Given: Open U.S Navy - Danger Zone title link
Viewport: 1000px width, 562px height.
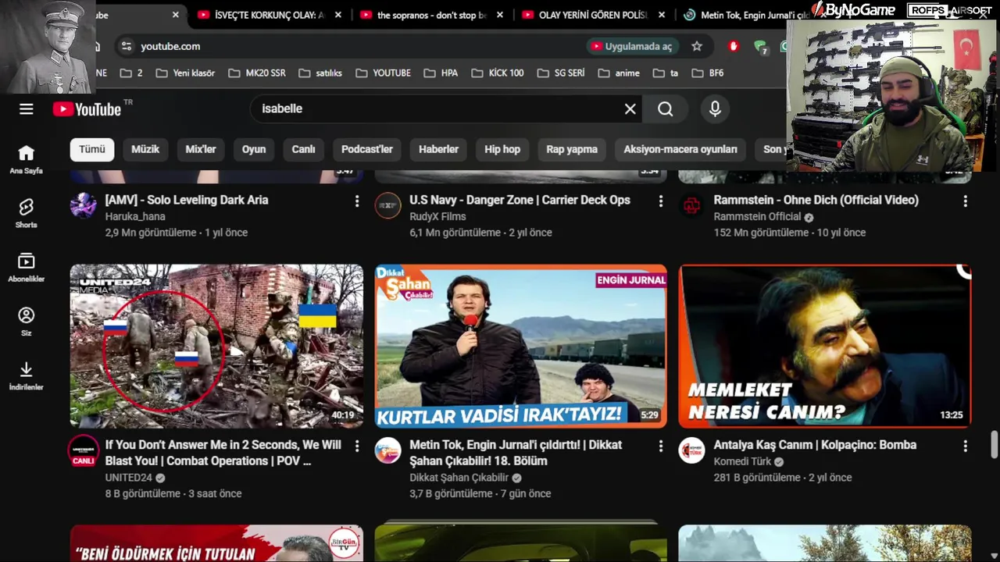Looking at the screenshot, I should click(520, 200).
